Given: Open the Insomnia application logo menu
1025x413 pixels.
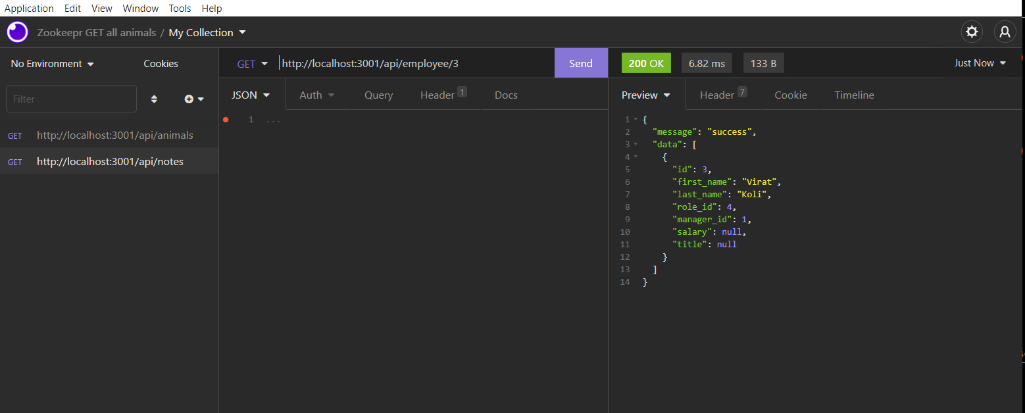Looking at the screenshot, I should point(16,32).
